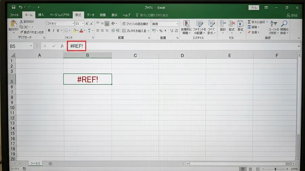Click the Copy icon in the clipboard group
The width and height of the screenshot is (305, 171).
tap(21, 27)
